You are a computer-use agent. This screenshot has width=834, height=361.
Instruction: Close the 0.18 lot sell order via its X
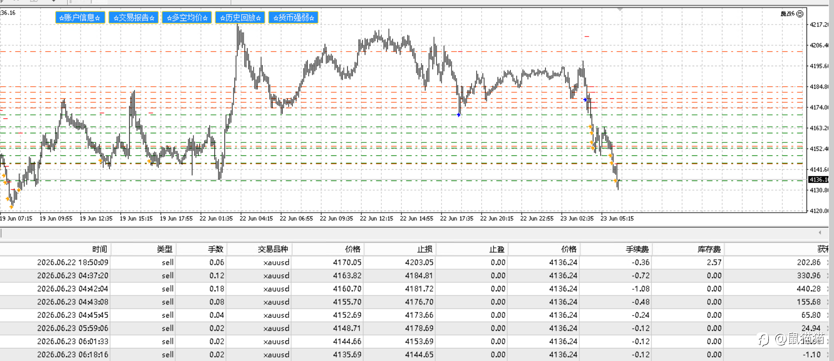click(827, 289)
